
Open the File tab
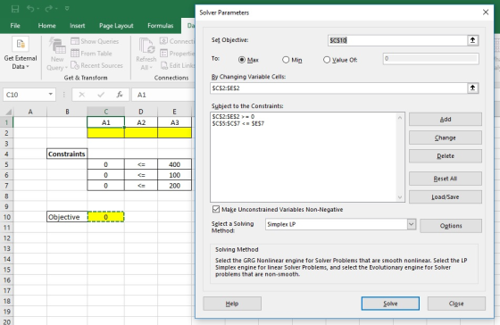coord(15,26)
